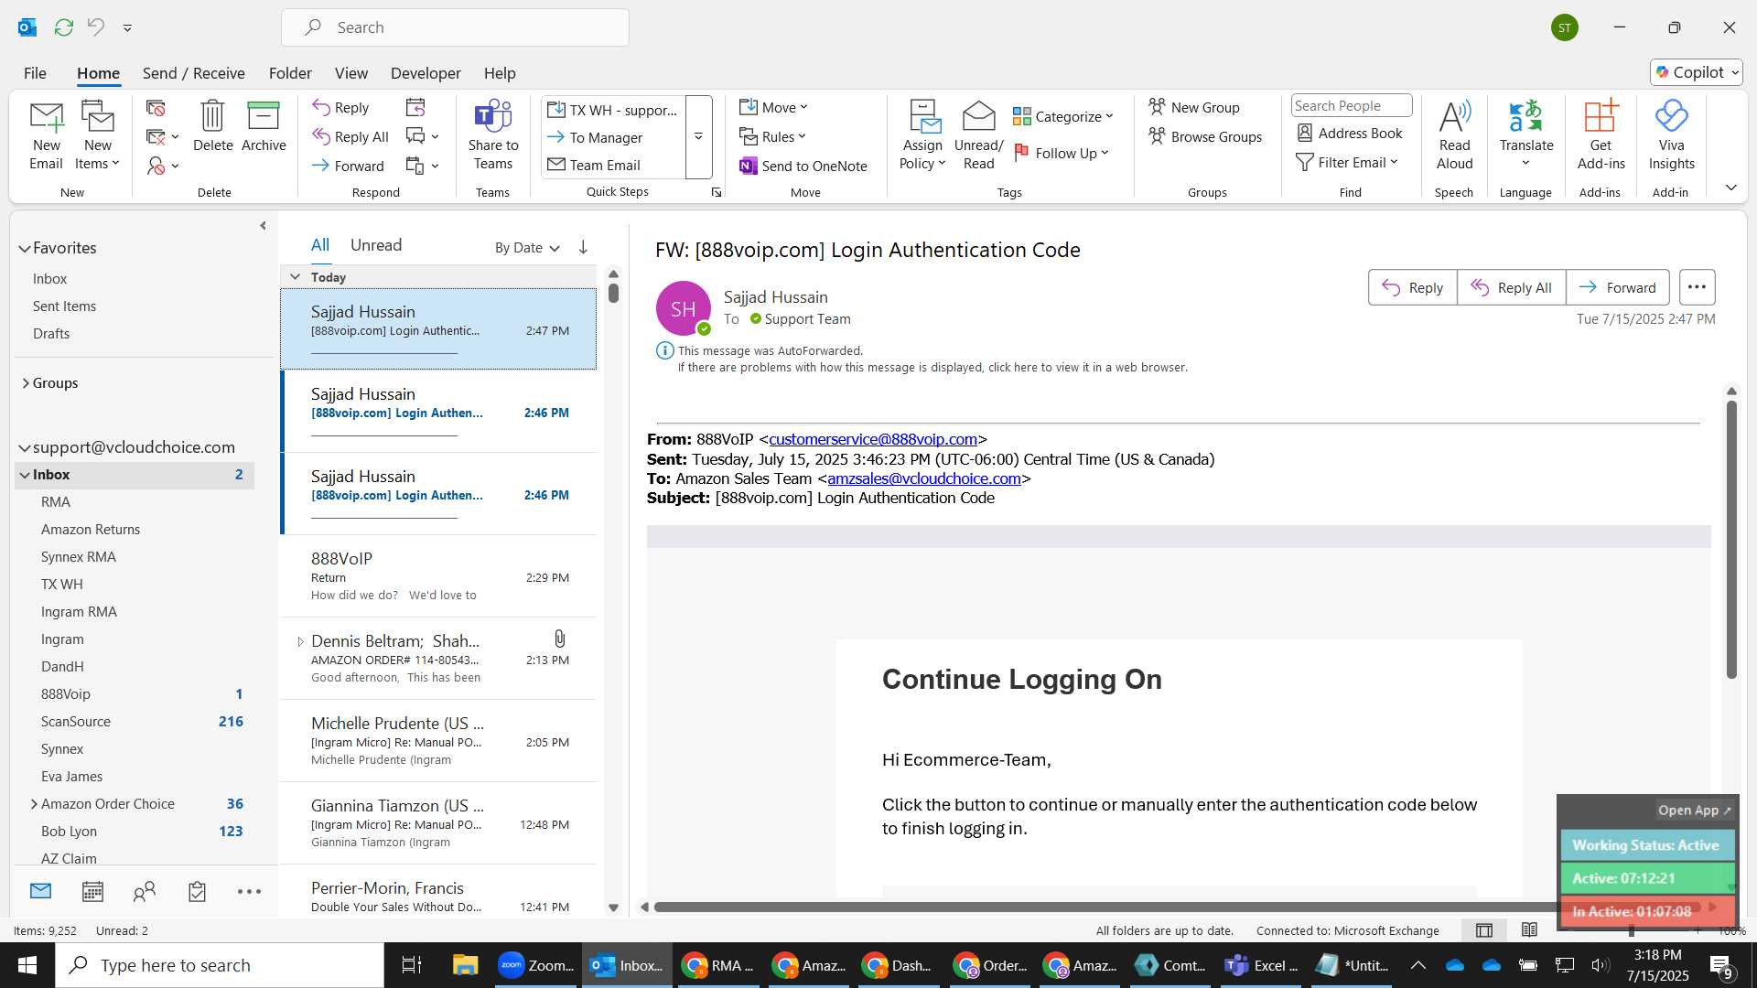Open Tasks view in navigation bar
Image resolution: width=1757 pixels, height=988 pixels.
[x=197, y=892]
